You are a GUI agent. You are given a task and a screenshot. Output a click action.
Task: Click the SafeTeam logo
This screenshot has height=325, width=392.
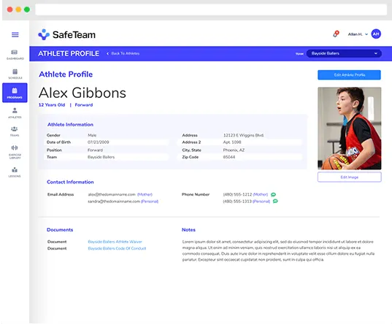(x=66, y=34)
